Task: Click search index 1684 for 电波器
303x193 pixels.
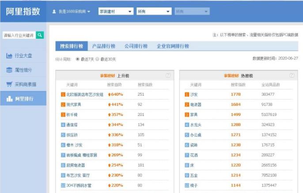Action: pos(236,104)
